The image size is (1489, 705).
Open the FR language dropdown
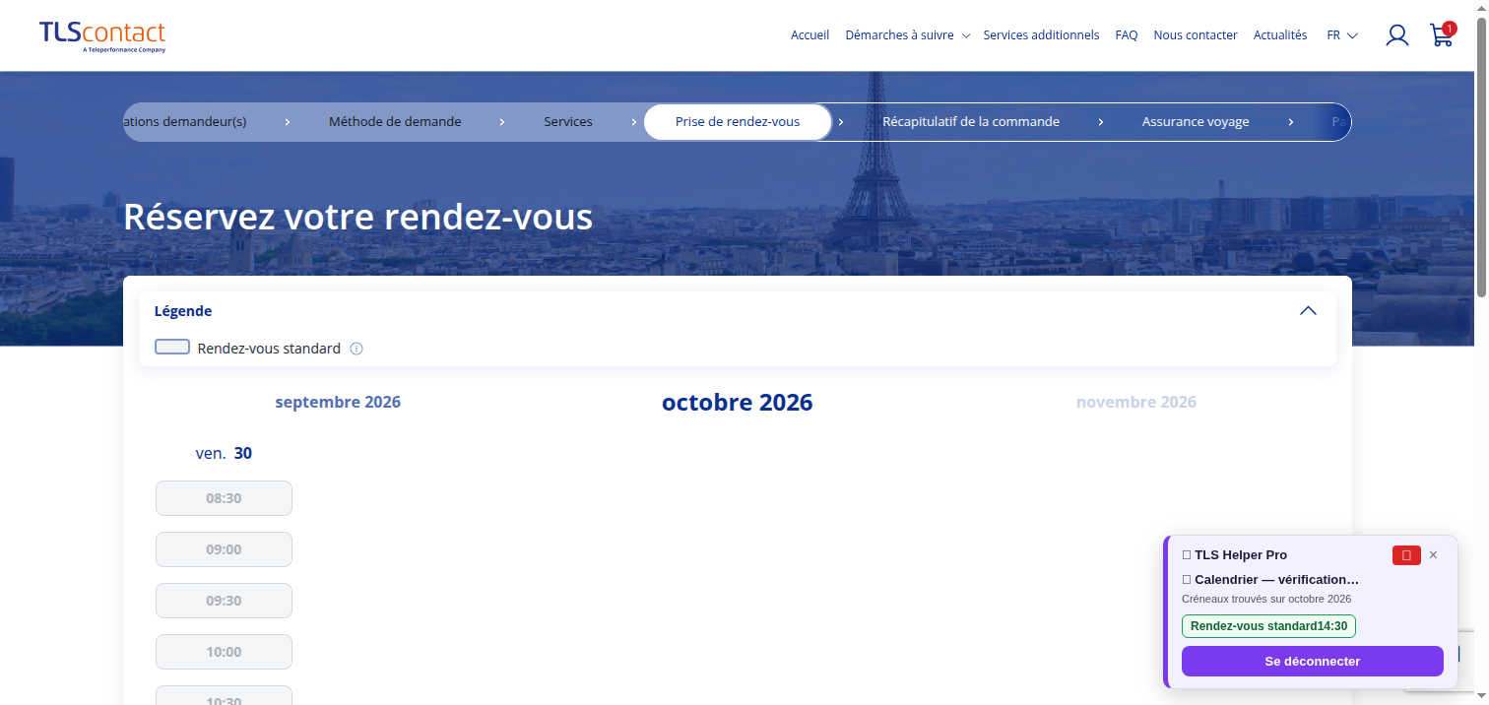click(x=1342, y=35)
